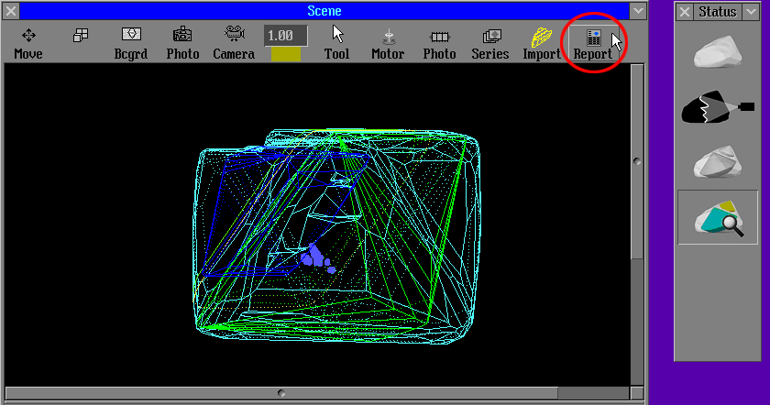Image resolution: width=770 pixels, height=405 pixels.
Task: Open the Motor control
Action: coord(388,42)
